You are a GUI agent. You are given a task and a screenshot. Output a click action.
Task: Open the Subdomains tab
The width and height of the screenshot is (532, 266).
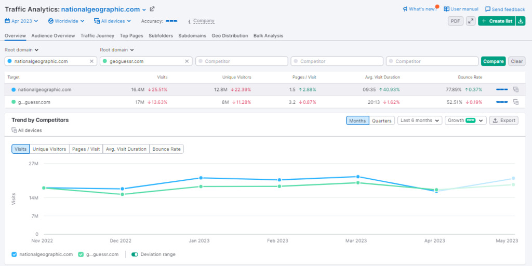click(192, 36)
